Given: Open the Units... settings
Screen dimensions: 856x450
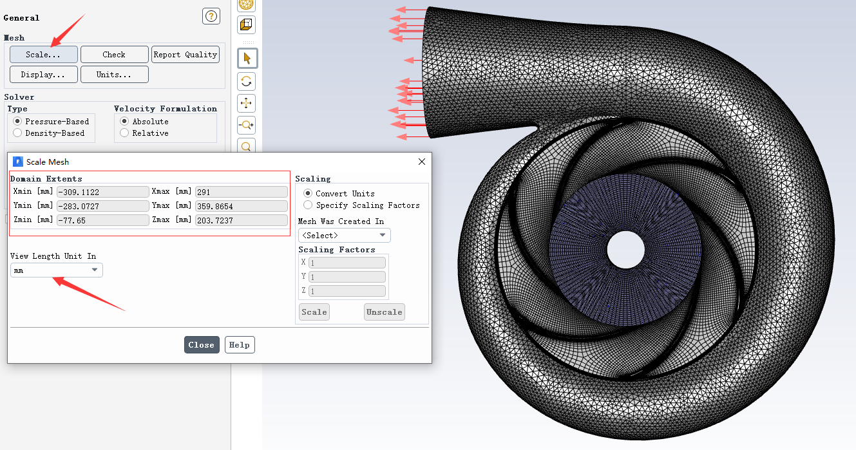Looking at the screenshot, I should pos(114,75).
